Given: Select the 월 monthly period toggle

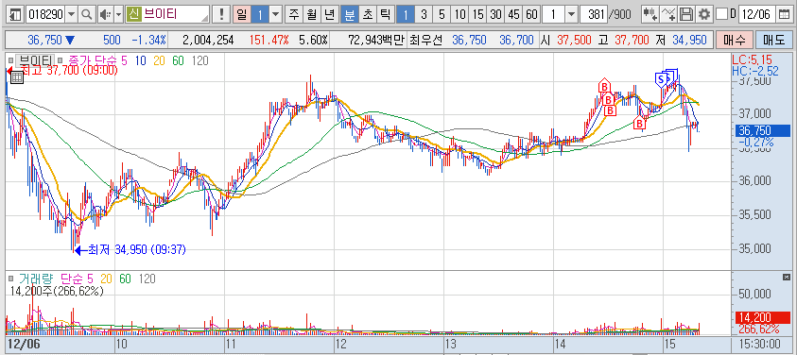Looking at the screenshot, I should [311, 14].
